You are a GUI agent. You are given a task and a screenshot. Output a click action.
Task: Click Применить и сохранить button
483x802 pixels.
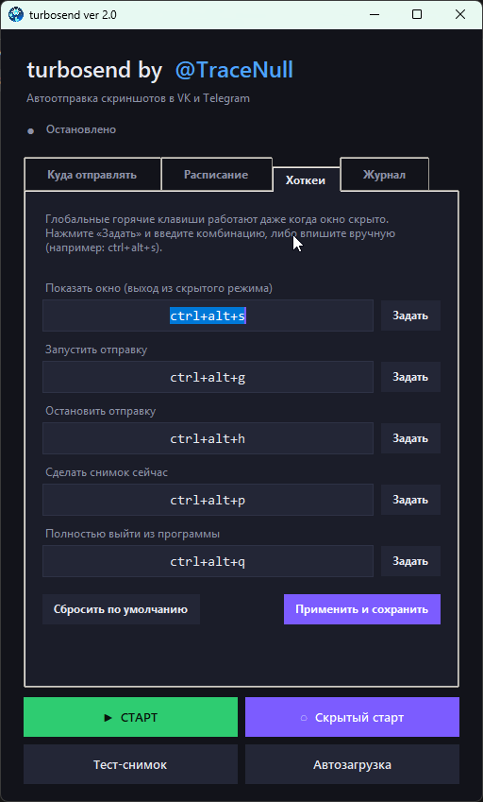click(x=362, y=609)
